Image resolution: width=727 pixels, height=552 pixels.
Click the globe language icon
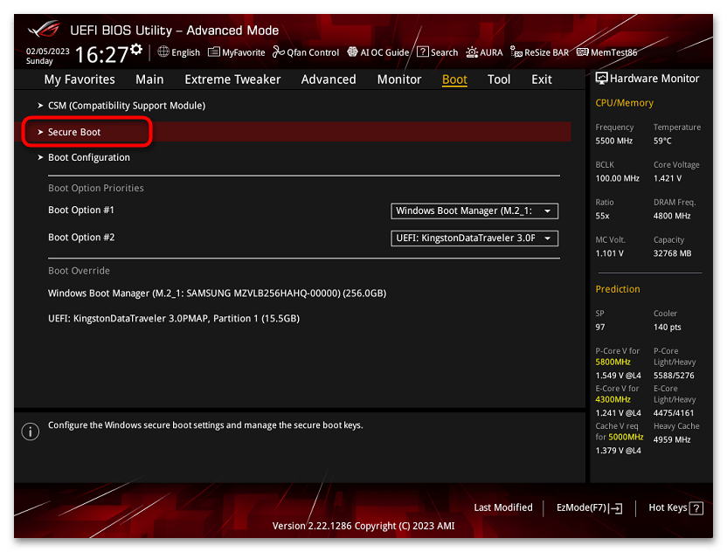163,52
